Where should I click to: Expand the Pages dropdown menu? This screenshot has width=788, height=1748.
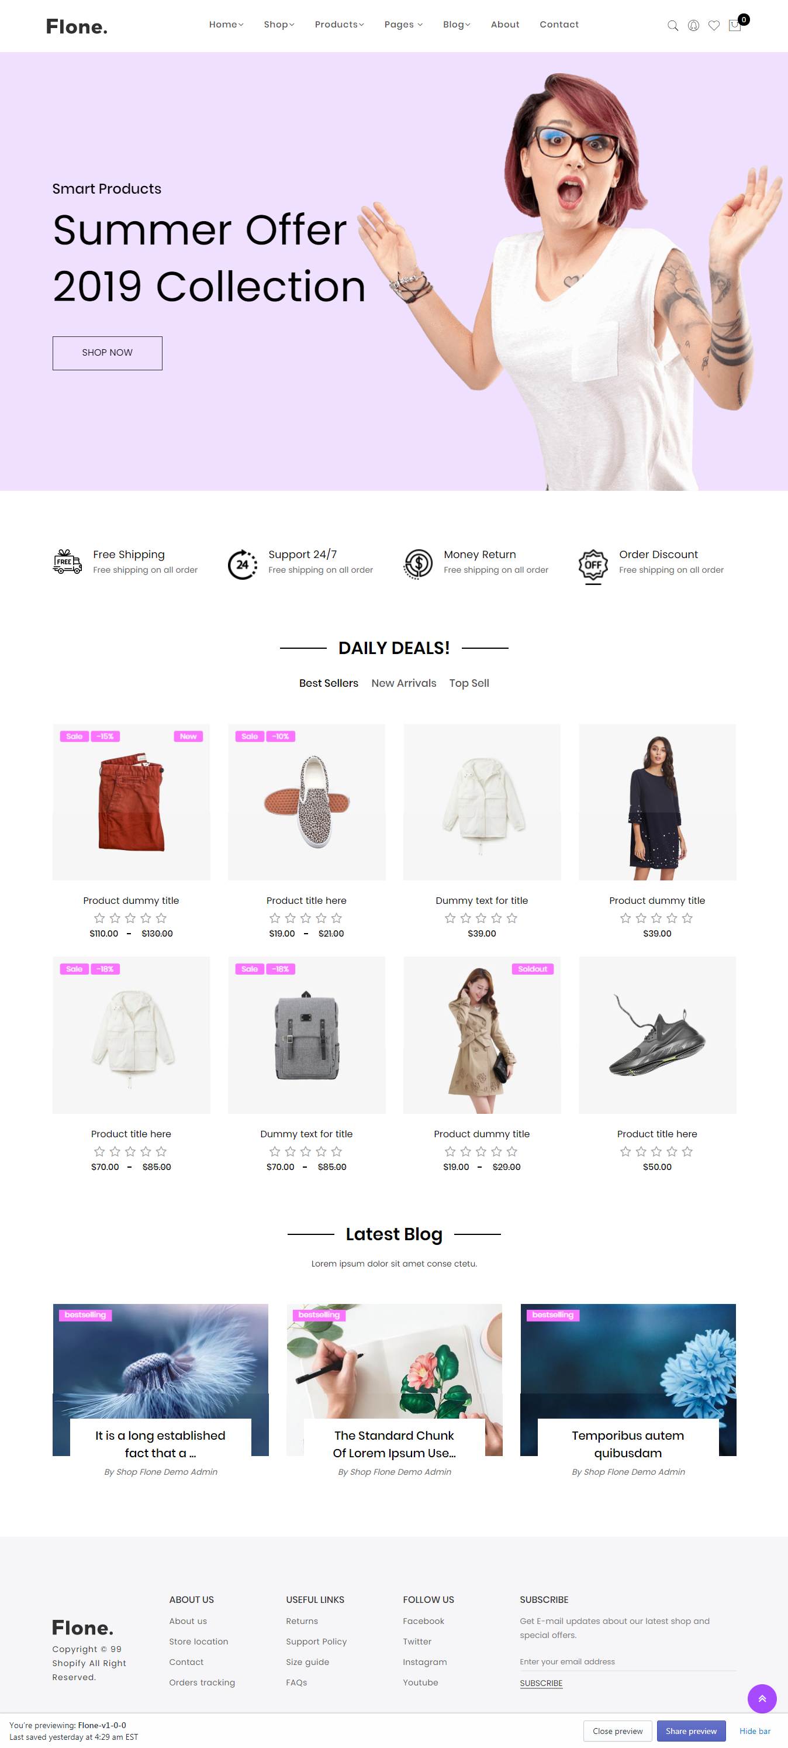click(x=403, y=25)
